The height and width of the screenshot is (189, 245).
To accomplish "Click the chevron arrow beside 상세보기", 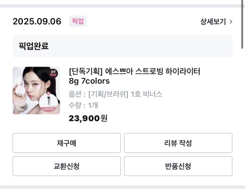I will [231, 22].
